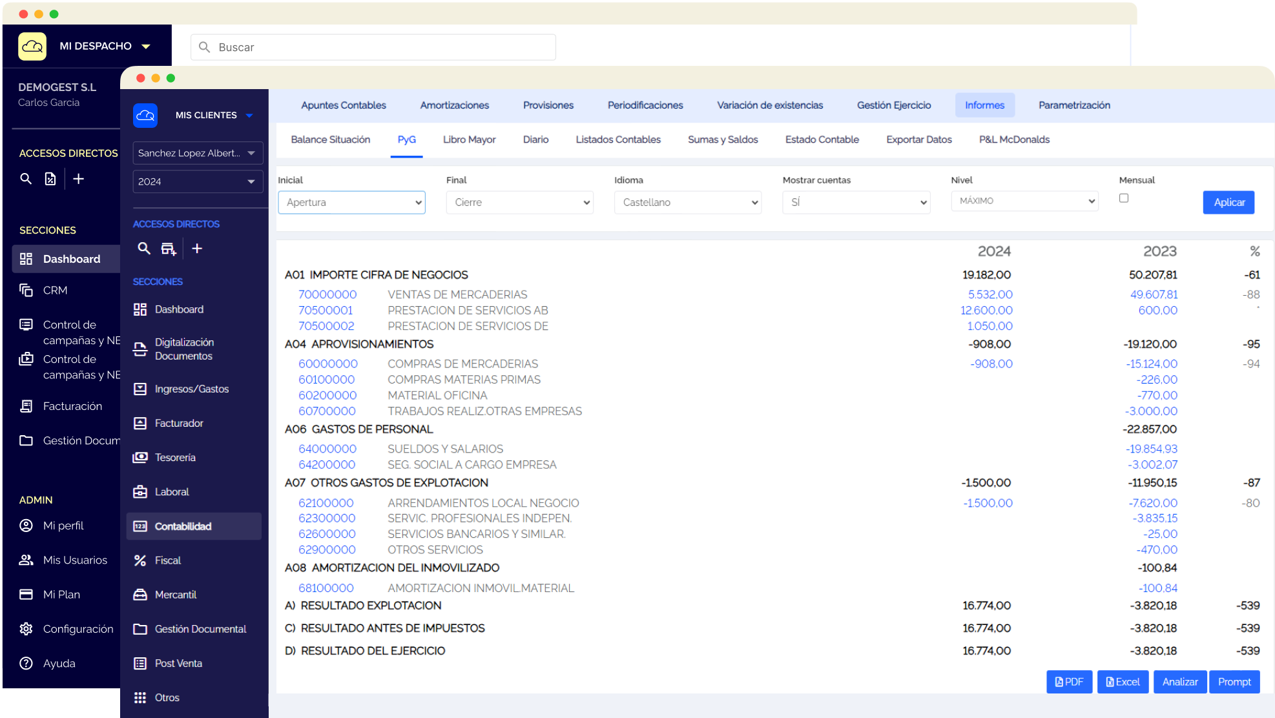Switch to Gestión Ejercicio tab
Image resolution: width=1275 pixels, height=718 pixels.
[894, 105]
